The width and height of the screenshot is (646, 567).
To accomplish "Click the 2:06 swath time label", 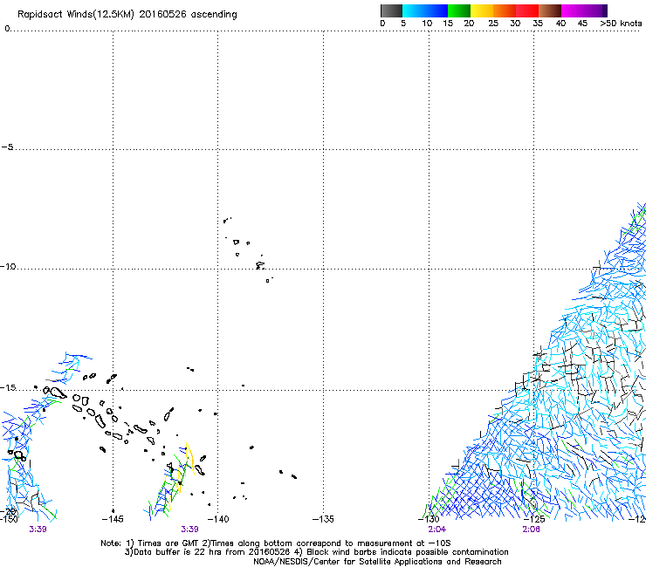I will click(x=531, y=529).
